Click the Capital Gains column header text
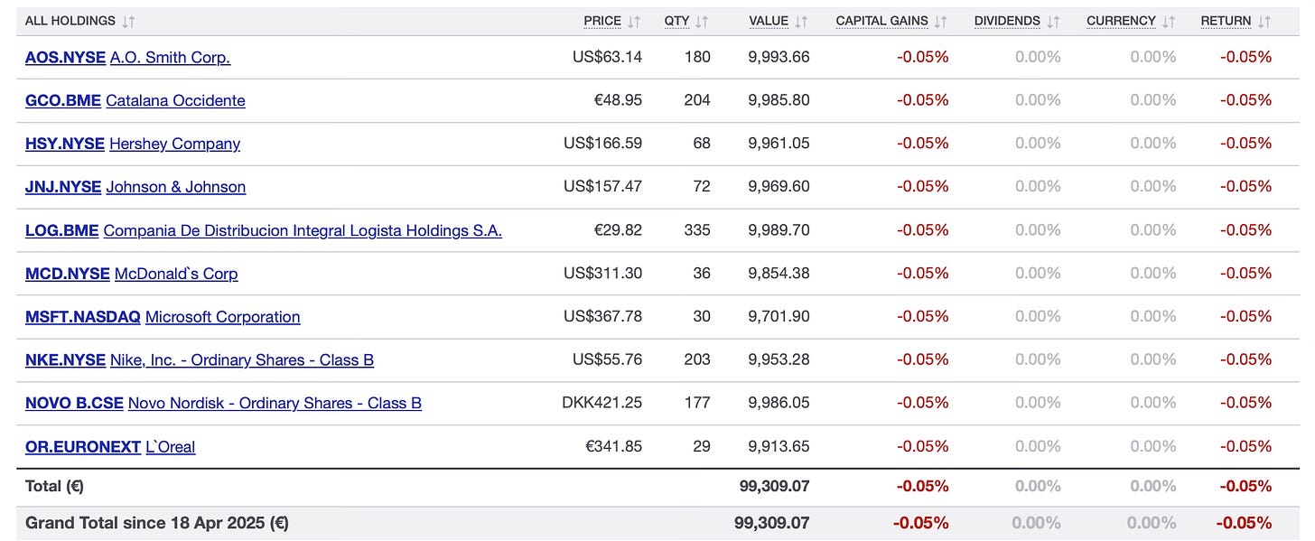 882,21
